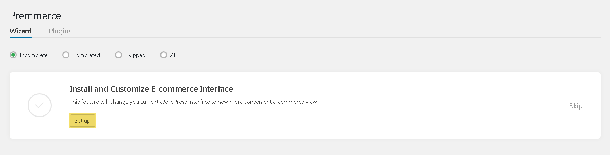Viewport: 610px width, 155px height.
Task: Select the Incomplete radio button
Action: pos(13,55)
